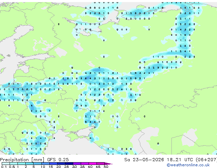Click the 15–20 mm blue legend swatch
This screenshot has height=168, width=217.
click(x=53, y=164)
